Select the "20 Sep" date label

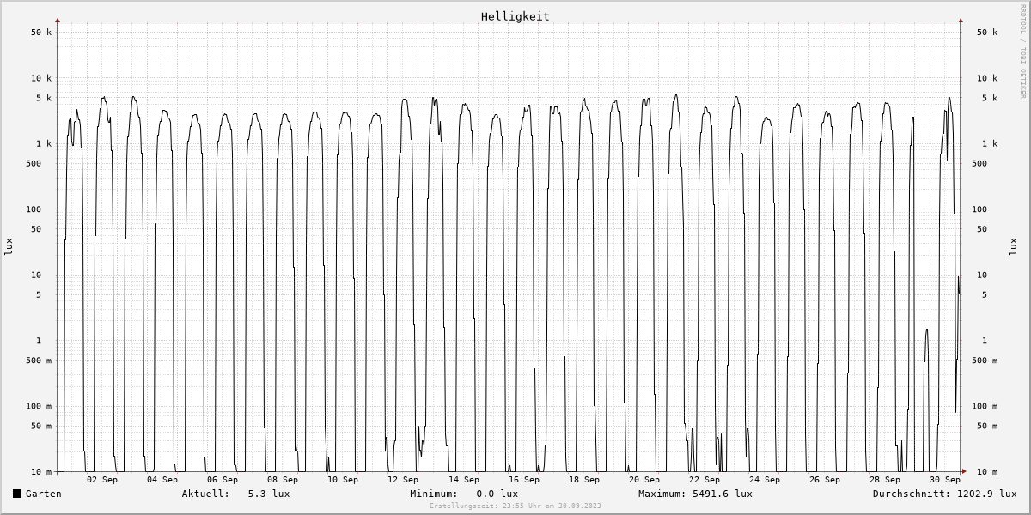point(644,480)
